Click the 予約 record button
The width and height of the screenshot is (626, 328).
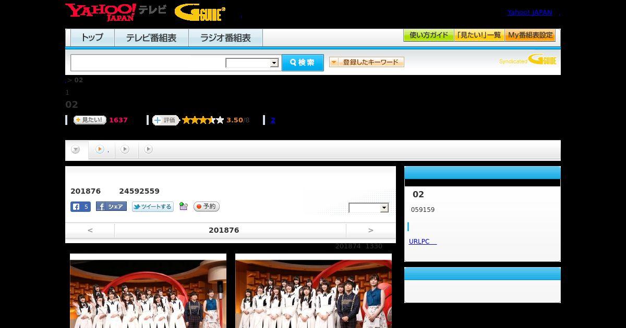(x=207, y=207)
